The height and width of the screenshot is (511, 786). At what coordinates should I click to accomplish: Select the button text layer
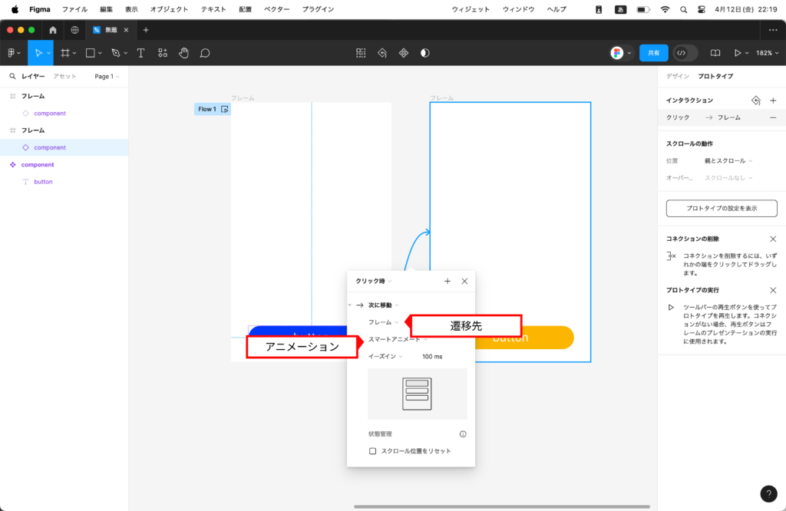[43, 182]
